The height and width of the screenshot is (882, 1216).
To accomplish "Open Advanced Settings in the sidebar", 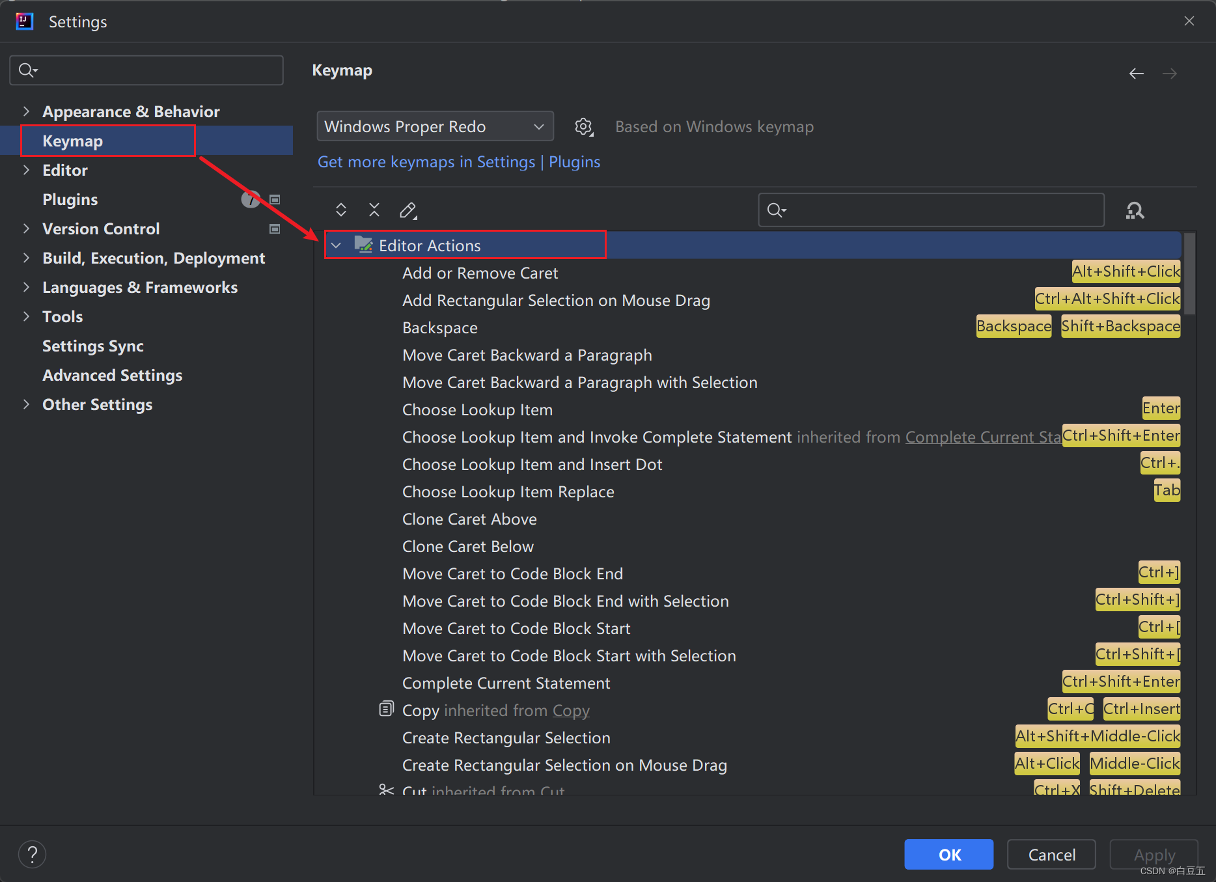I will (x=112, y=375).
